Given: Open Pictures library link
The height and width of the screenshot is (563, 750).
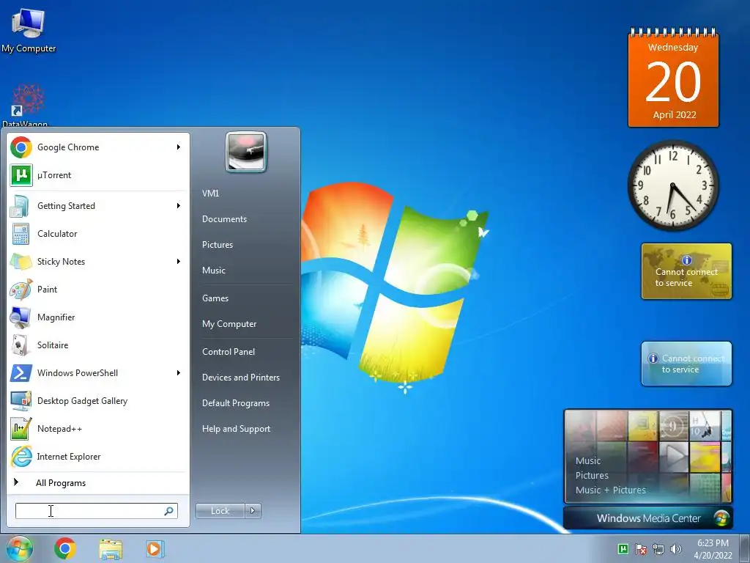Looking at the screenshot, I should (218, 245).
